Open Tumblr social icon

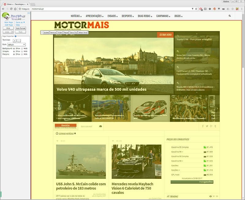[x=215, y=126]
